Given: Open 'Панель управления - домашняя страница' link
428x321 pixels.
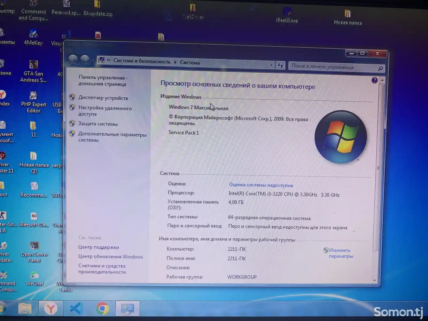Looking at the screenshot, I should click(103, 81).
